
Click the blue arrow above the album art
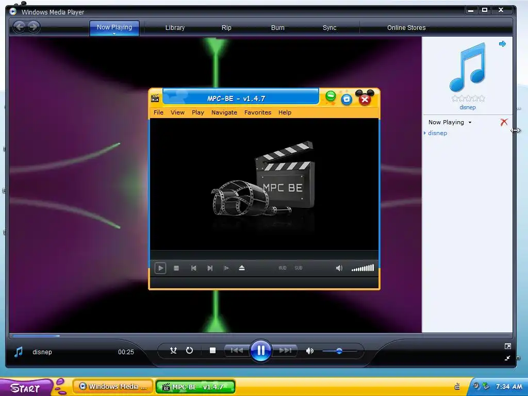coord(502,44)
